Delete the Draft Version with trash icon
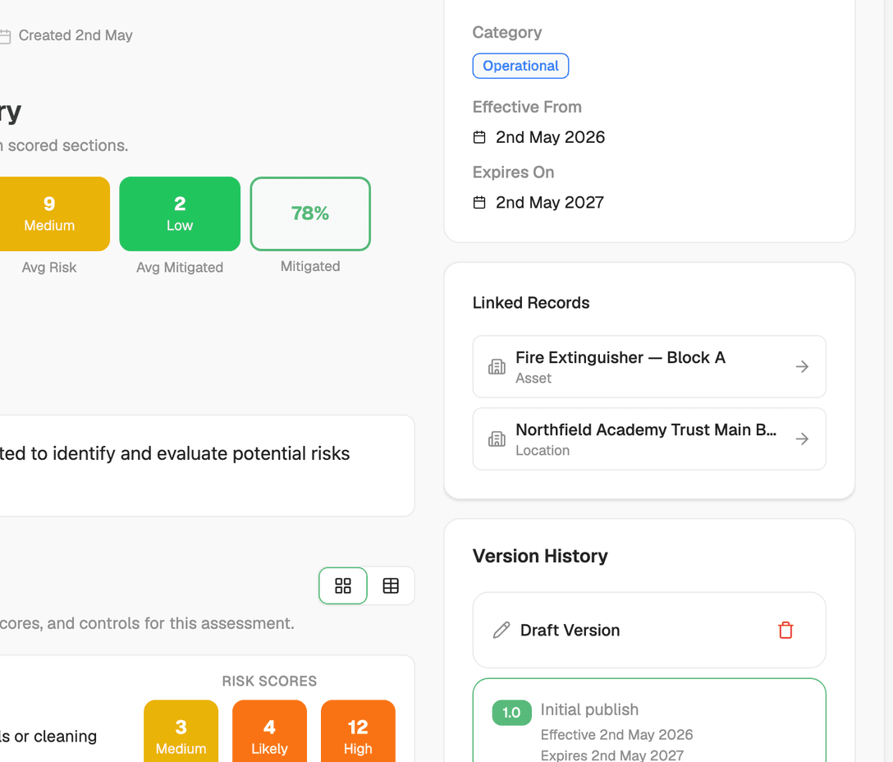The height and width of the screenshot is (762, 893). [785, 631]
